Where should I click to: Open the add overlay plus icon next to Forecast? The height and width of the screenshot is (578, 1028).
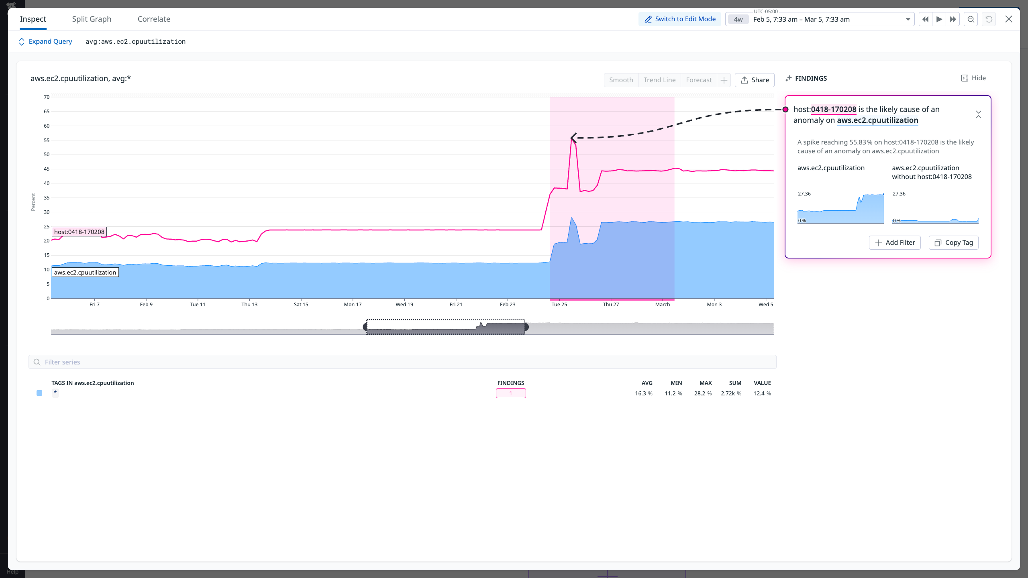tap(724, 80)
